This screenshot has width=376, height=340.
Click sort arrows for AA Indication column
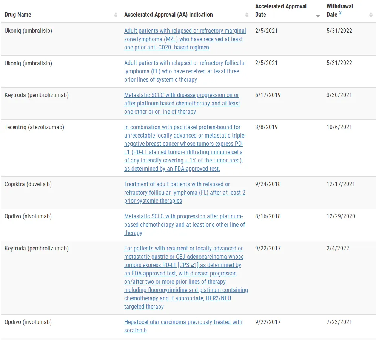(x=247, y=15)
